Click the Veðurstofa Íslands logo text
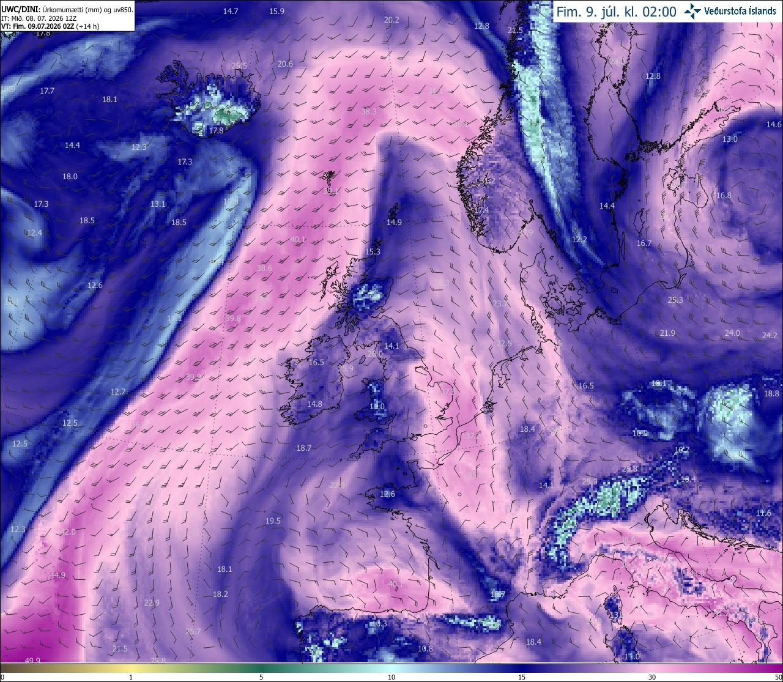This screenshot has height=682, width=783. coord(740,11)
